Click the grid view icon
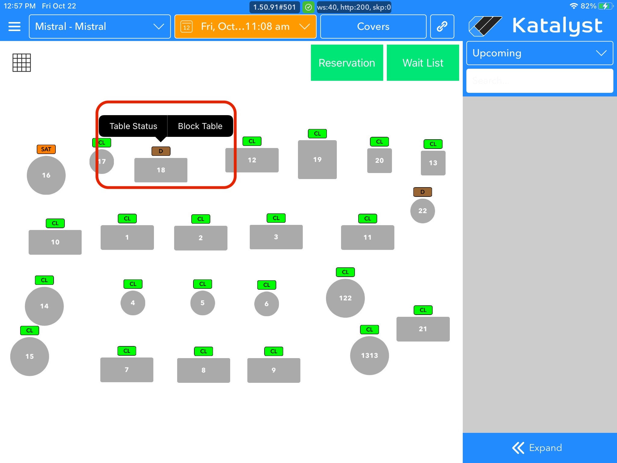The width and height of the screenshot is (617, 463). point(22,63)
